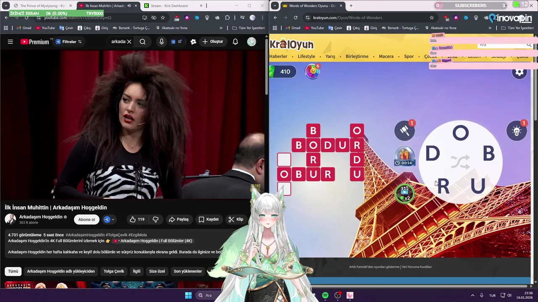Select letter O on the wheel
Image resolution: width=538 pixels, height=302 pixels.
460,133
